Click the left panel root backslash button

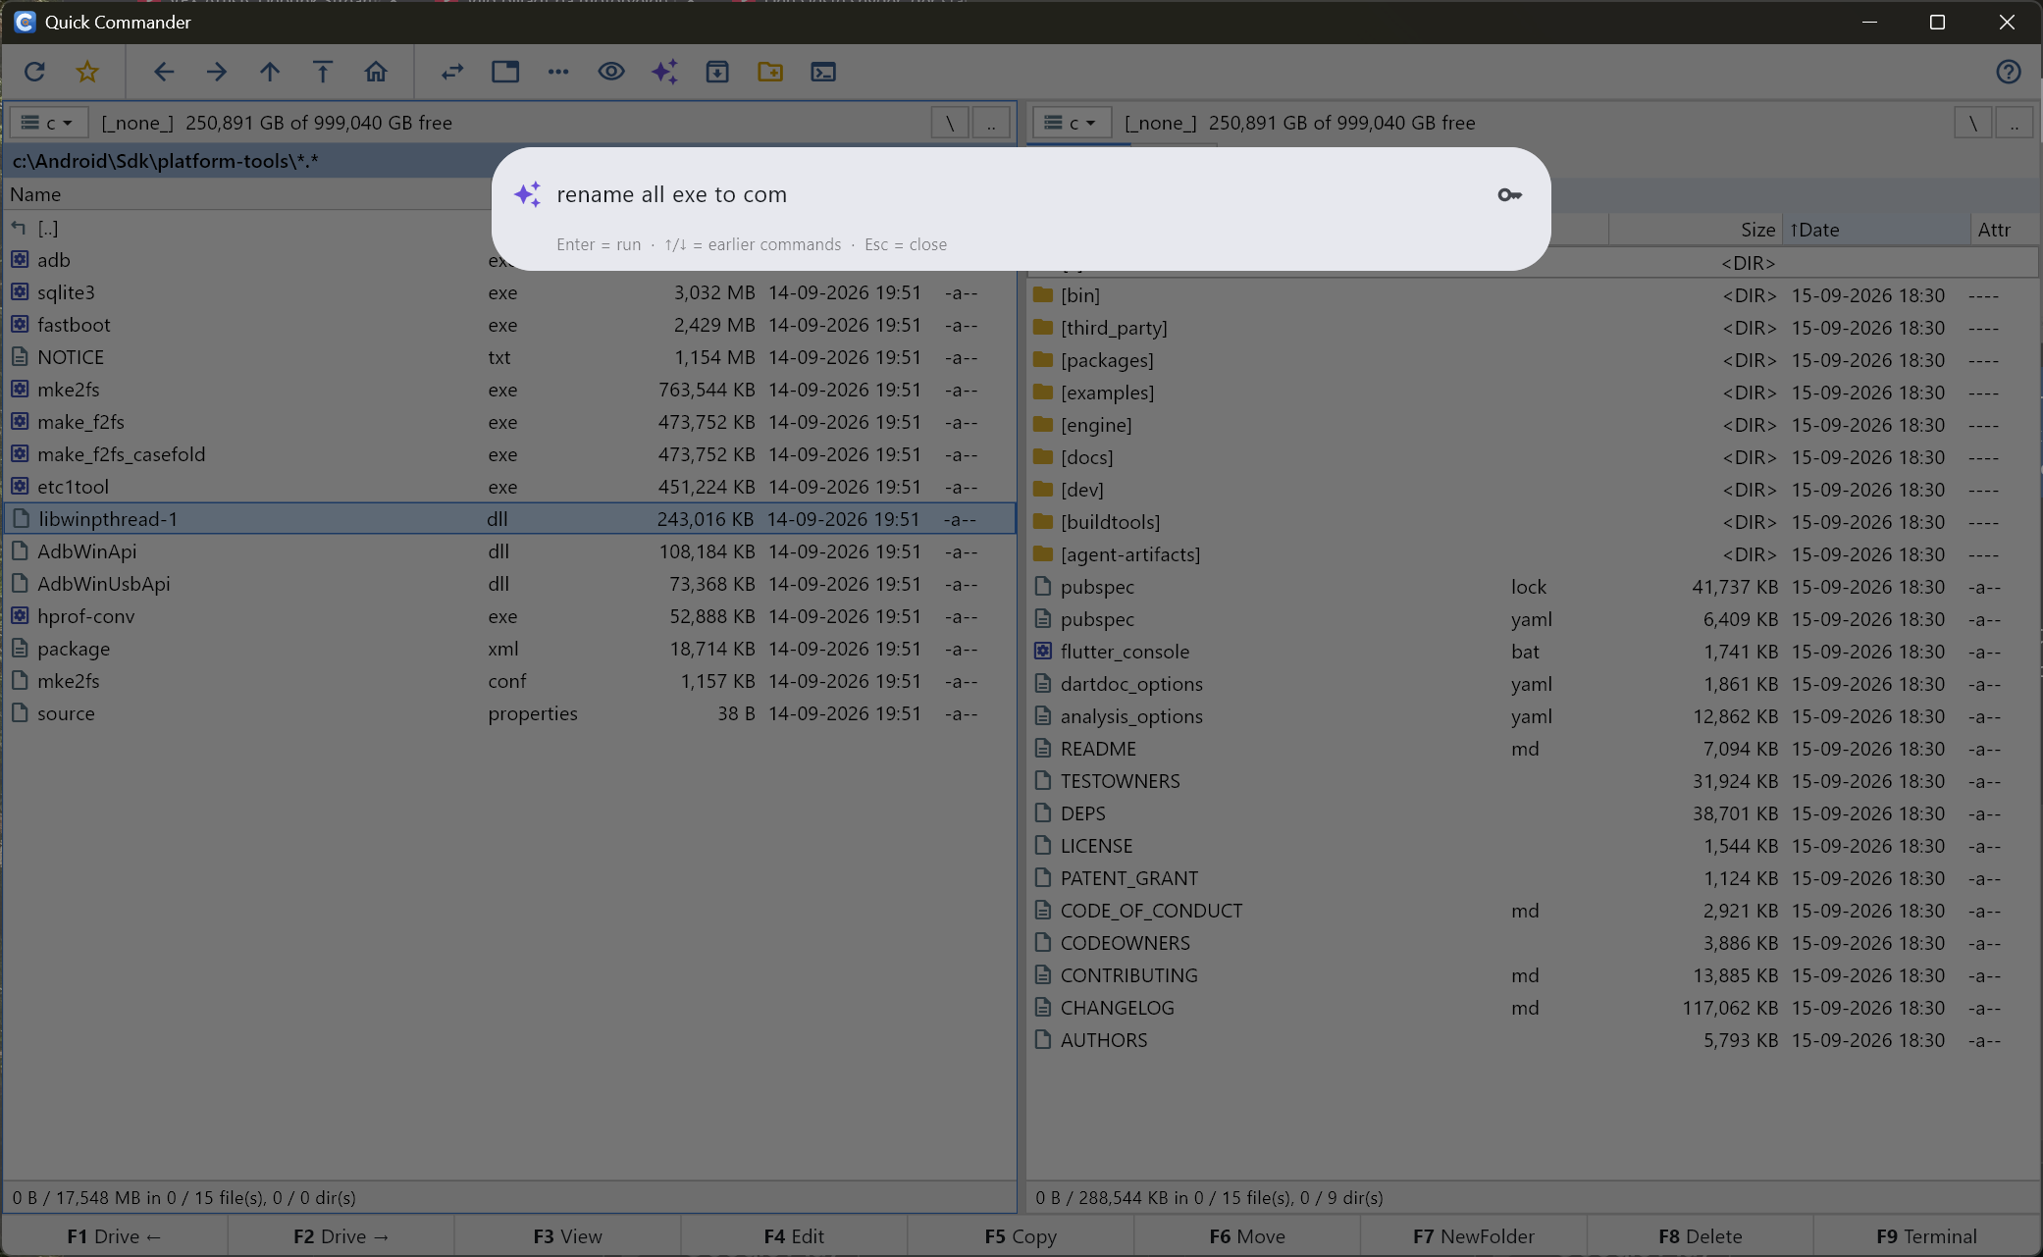[950, 123]
